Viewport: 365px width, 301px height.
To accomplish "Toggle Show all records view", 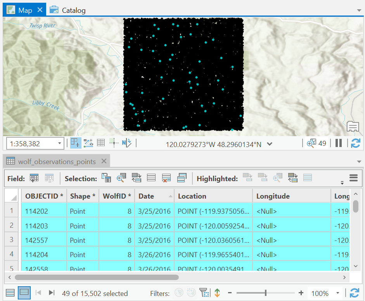I will [10, 293].
